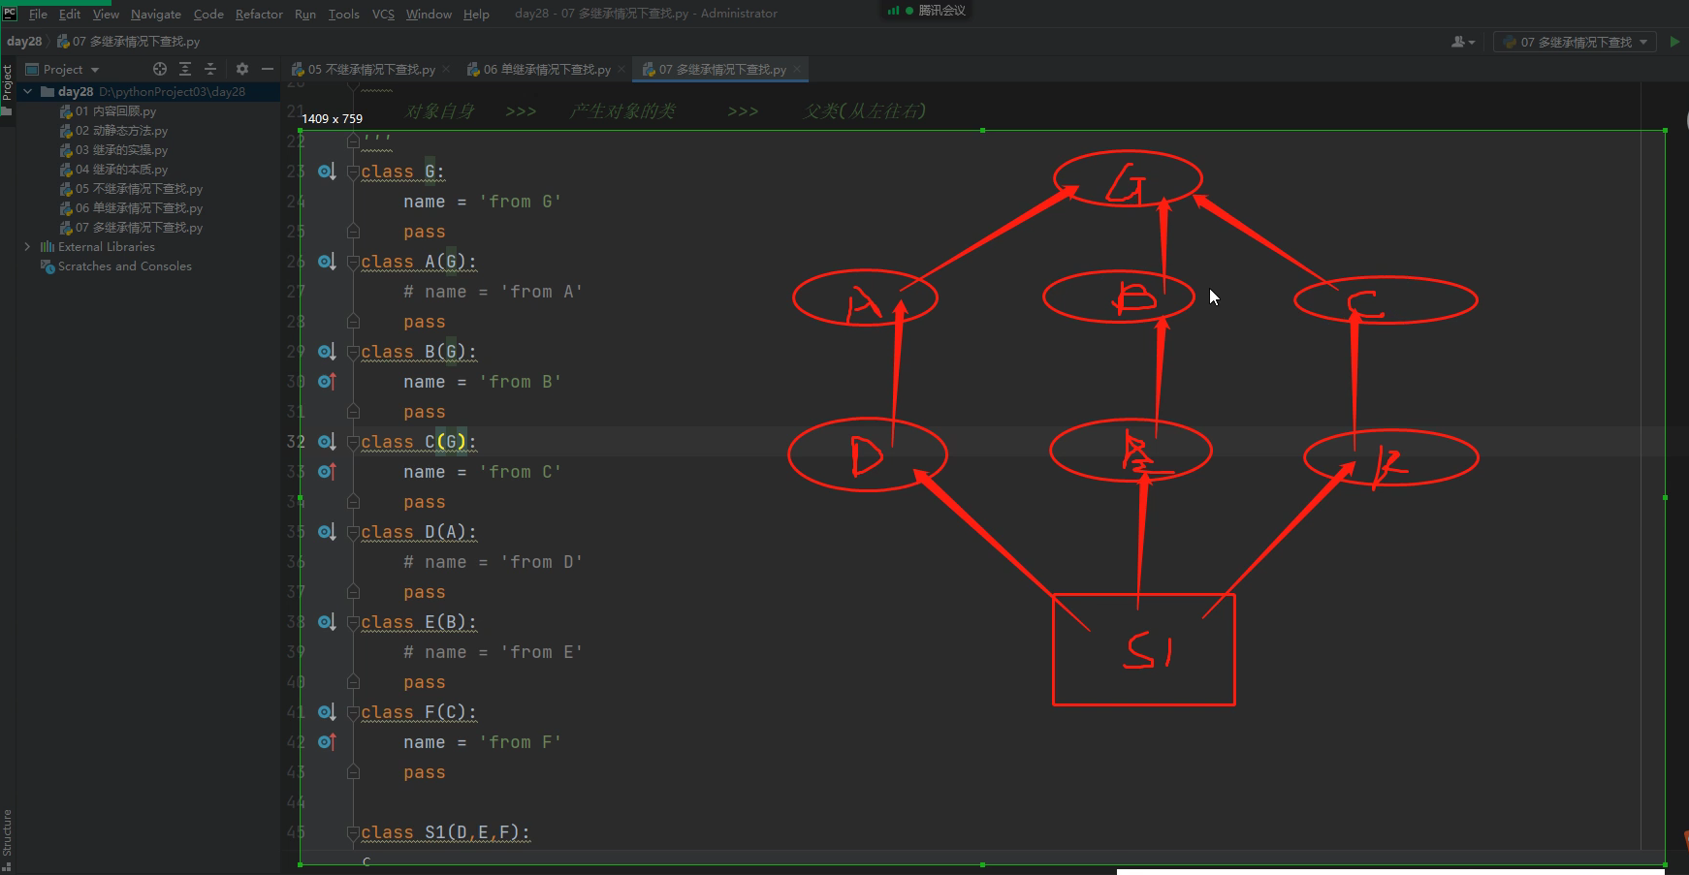Click the code text class S1(D,E,F):
The height and width of the screenshot is (875, 1689).
point(446,832)
